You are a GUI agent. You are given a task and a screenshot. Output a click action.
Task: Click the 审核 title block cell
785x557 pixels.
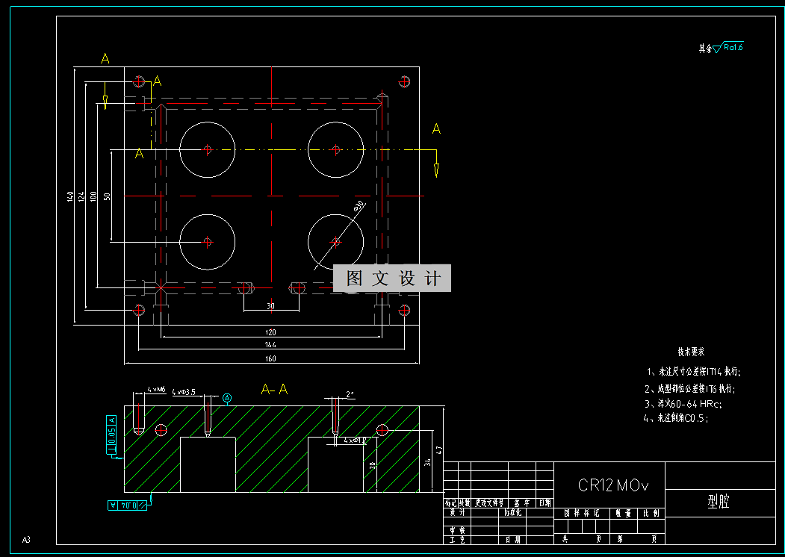coord(457,530)
